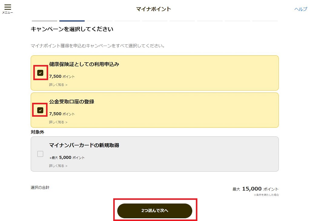
Task: Expand 詳しく知る under 健康保険証としての利用申込み
Action: click(x=58, y=85)
